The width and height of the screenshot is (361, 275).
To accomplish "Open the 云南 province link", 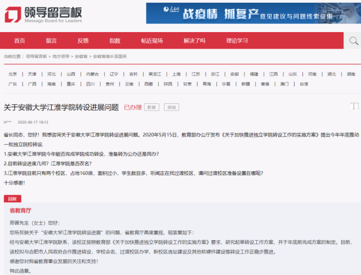I will click(x=129, y=84).
